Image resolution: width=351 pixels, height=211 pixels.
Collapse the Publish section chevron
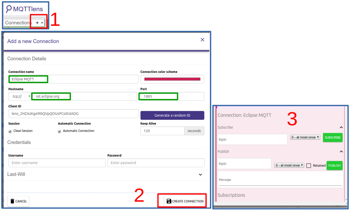(x=341, y=151)
